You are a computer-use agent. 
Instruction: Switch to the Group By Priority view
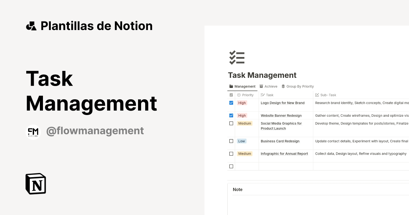point(300,86)
